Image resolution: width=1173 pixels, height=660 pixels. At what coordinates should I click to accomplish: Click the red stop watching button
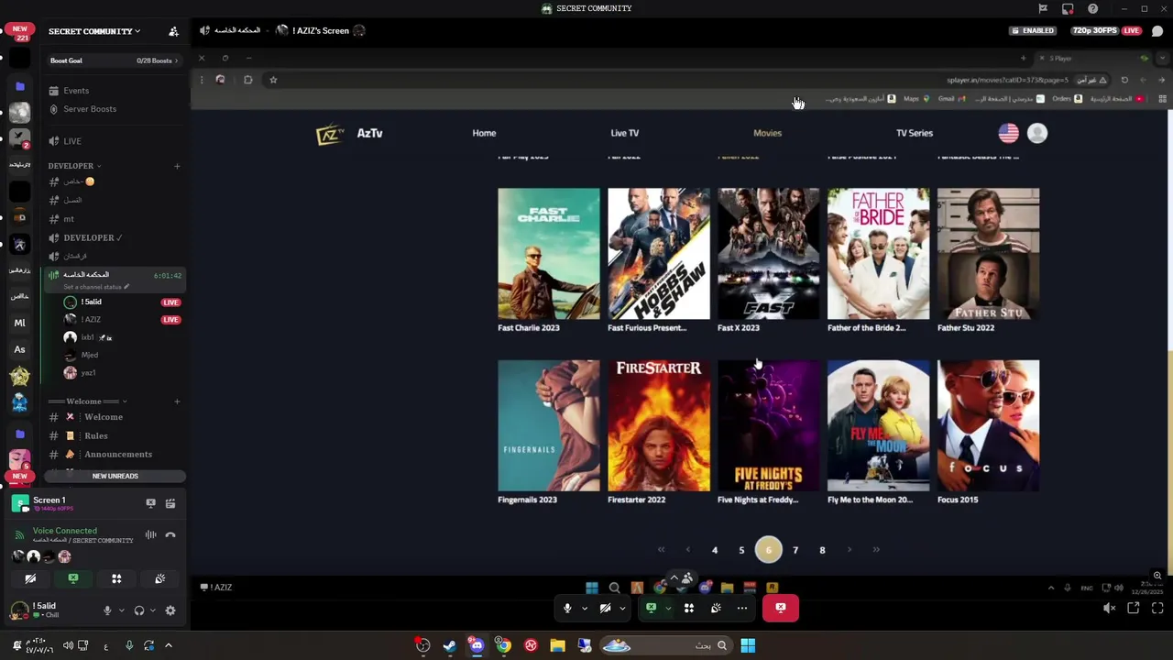(x=781, y=608)
